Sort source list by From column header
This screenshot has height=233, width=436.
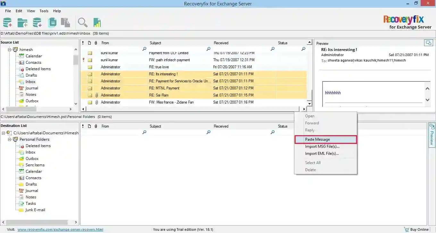coord(105,43)
